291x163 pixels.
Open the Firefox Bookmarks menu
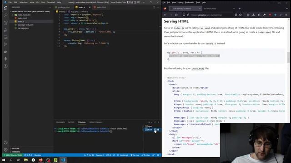190,2
